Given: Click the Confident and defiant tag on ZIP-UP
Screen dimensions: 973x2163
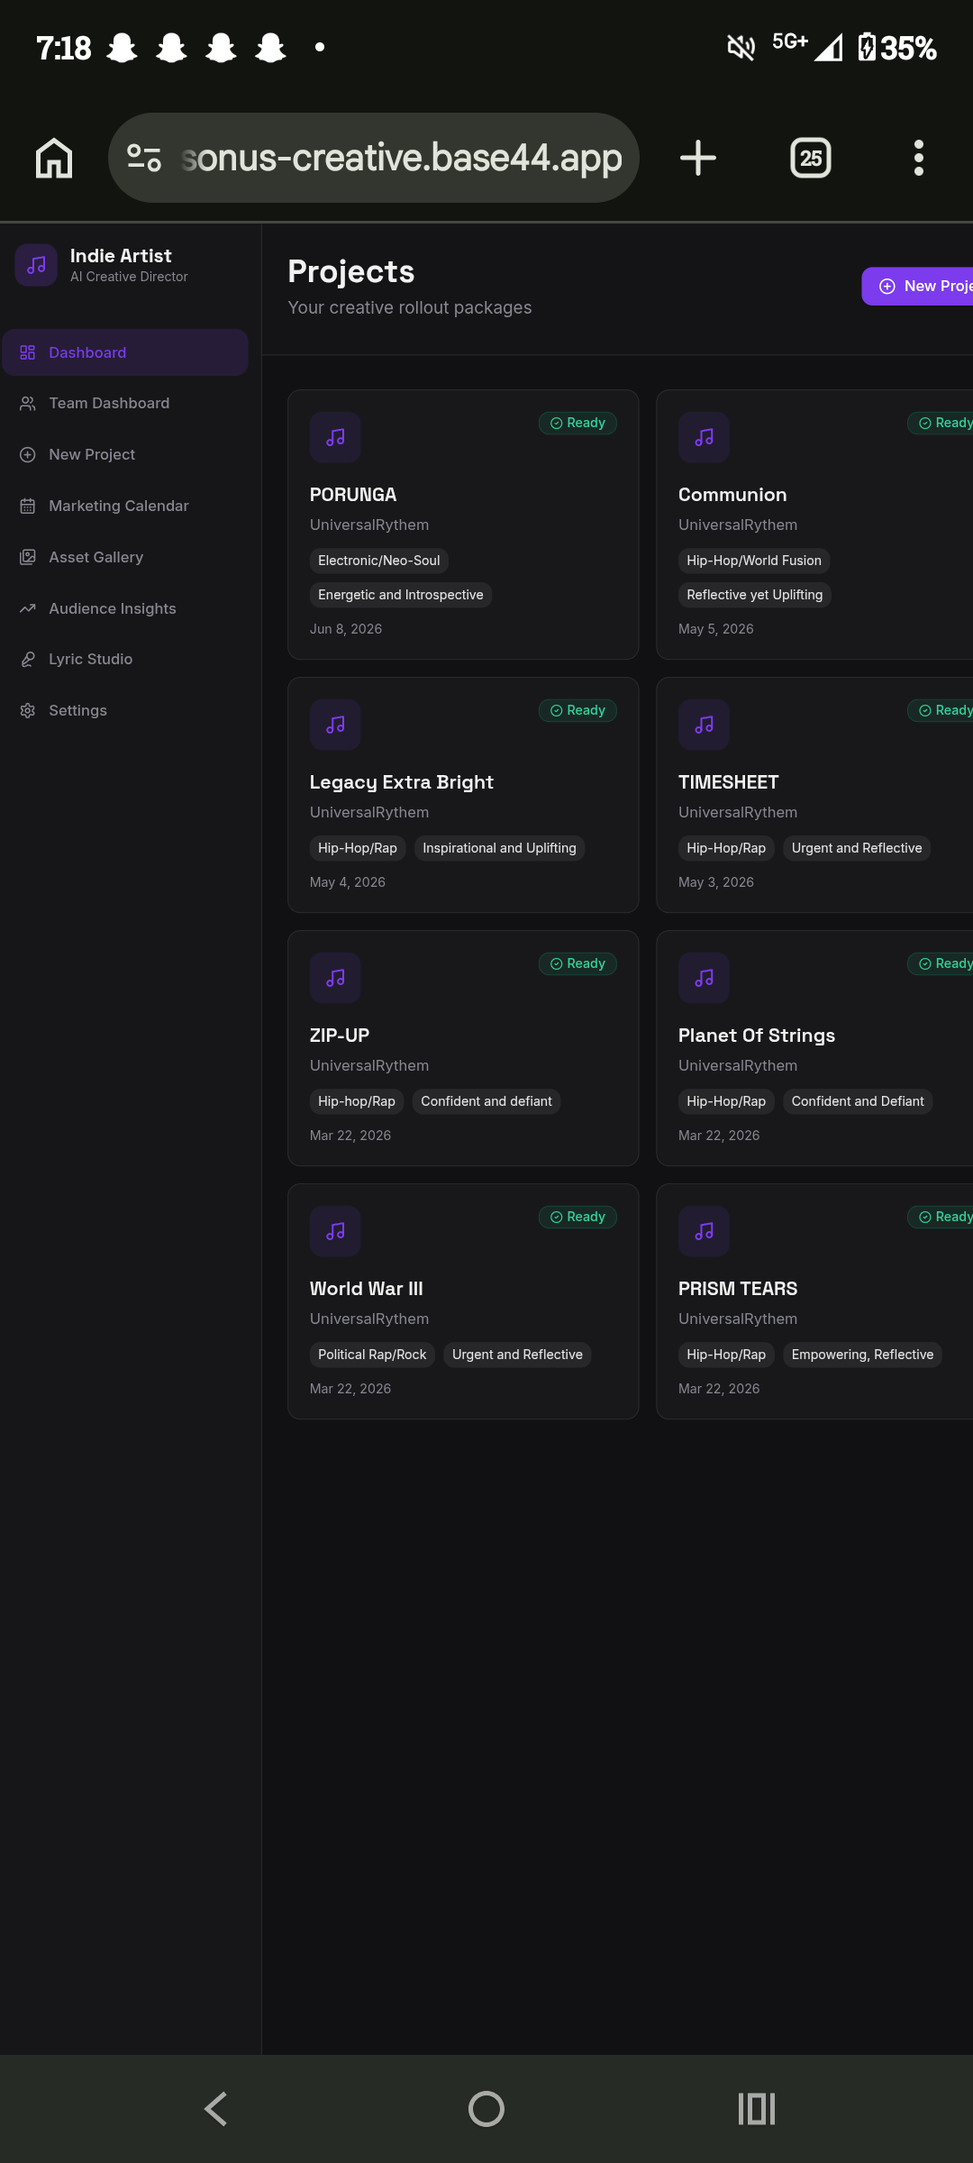Looking at the screenshot, I should pyautogui.click(x=486, y=1101).
